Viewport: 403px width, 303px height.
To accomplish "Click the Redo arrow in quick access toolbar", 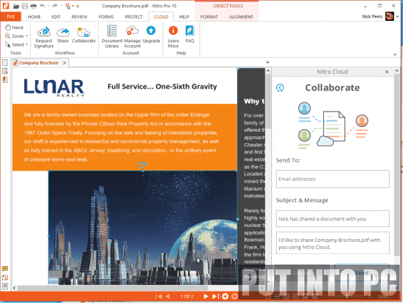I will tap(55, 5).
